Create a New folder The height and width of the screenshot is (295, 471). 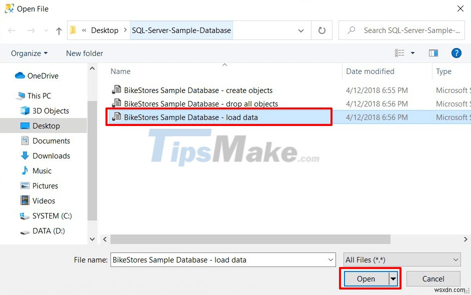84,53
